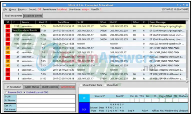Click the orange RT status for alert 7.1
192x114 pixels.
pos(8,48)
